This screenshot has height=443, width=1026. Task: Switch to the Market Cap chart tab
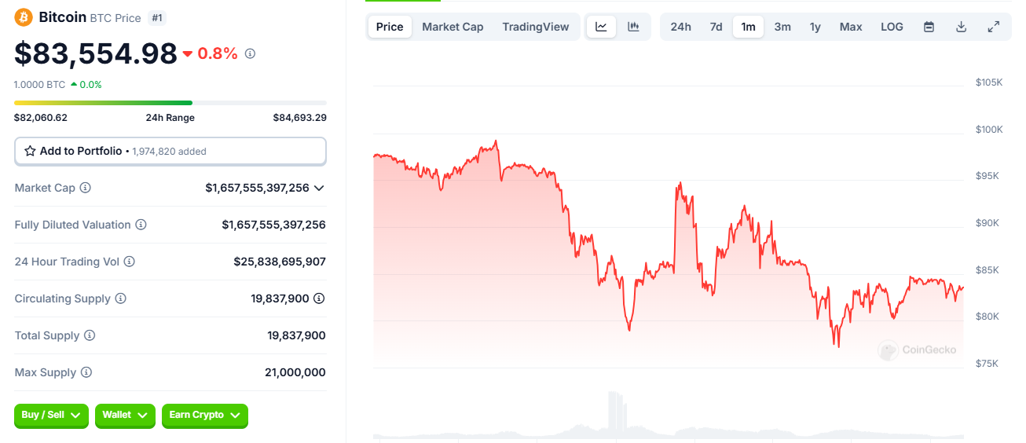453,27
